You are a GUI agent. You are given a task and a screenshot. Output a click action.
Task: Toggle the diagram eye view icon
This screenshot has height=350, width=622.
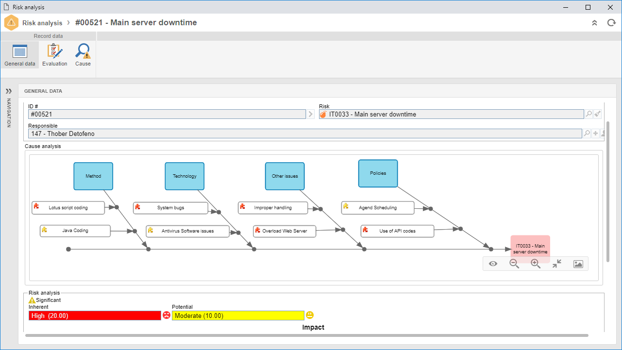(x=493, y=264)
